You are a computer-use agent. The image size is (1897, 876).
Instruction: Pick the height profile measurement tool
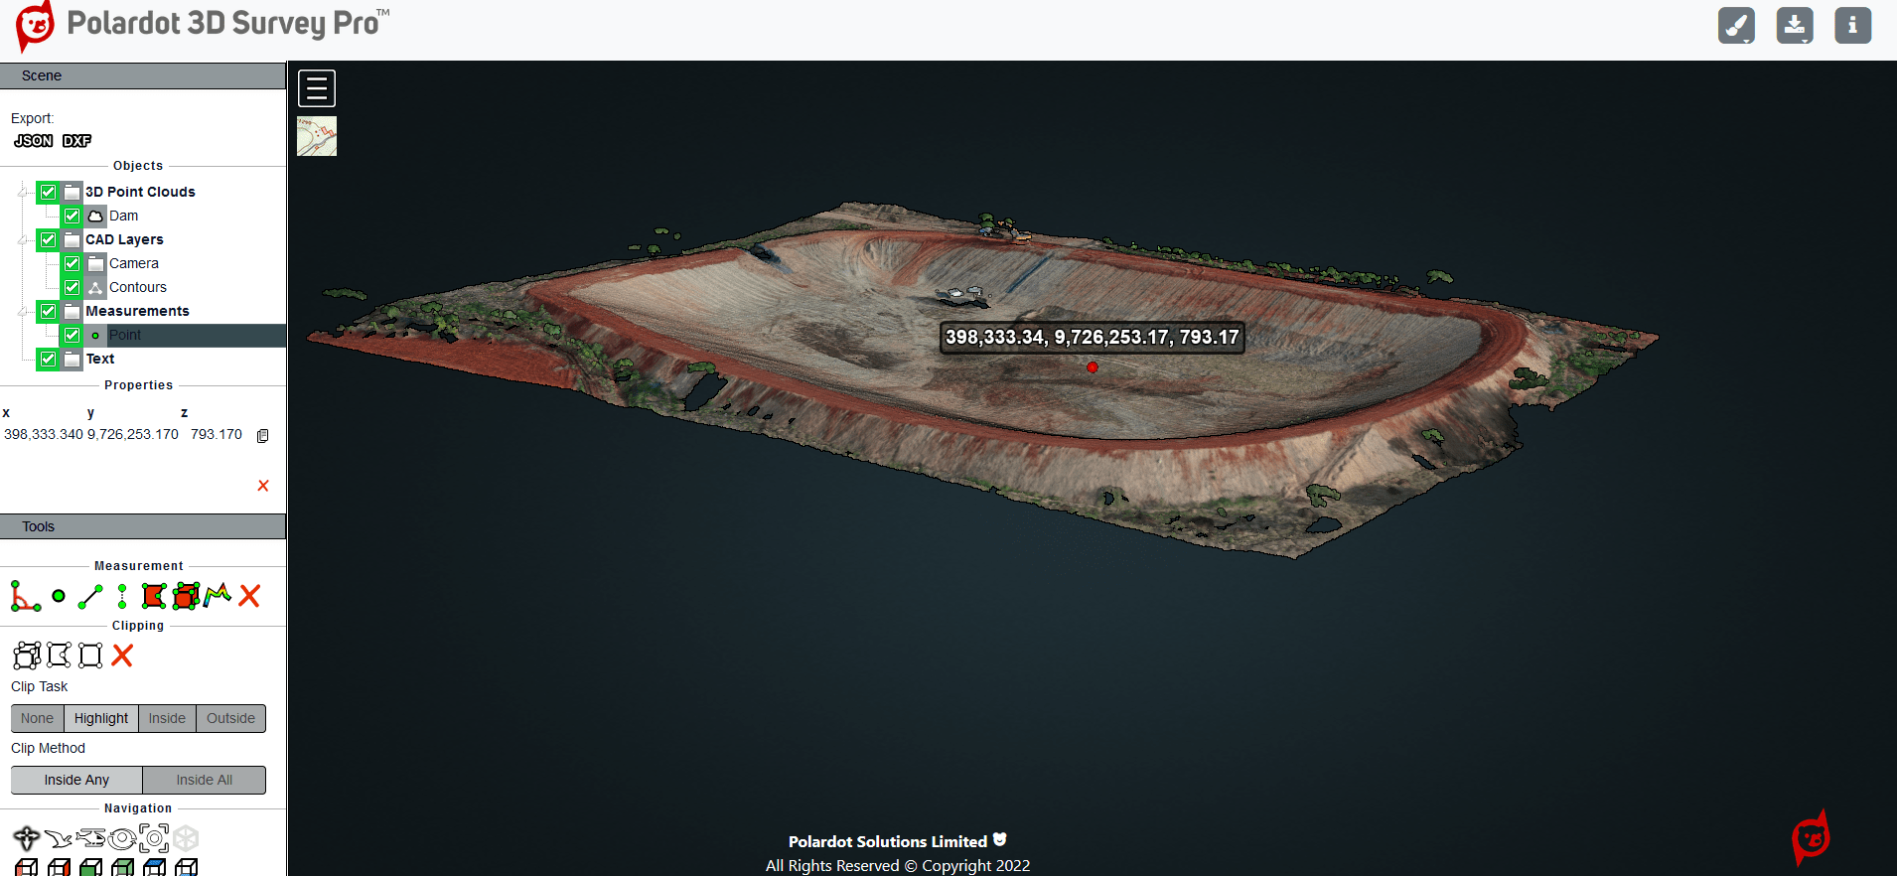(218, 595)
